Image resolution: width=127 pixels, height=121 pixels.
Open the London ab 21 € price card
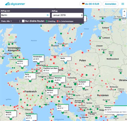(x=22, y=62)
